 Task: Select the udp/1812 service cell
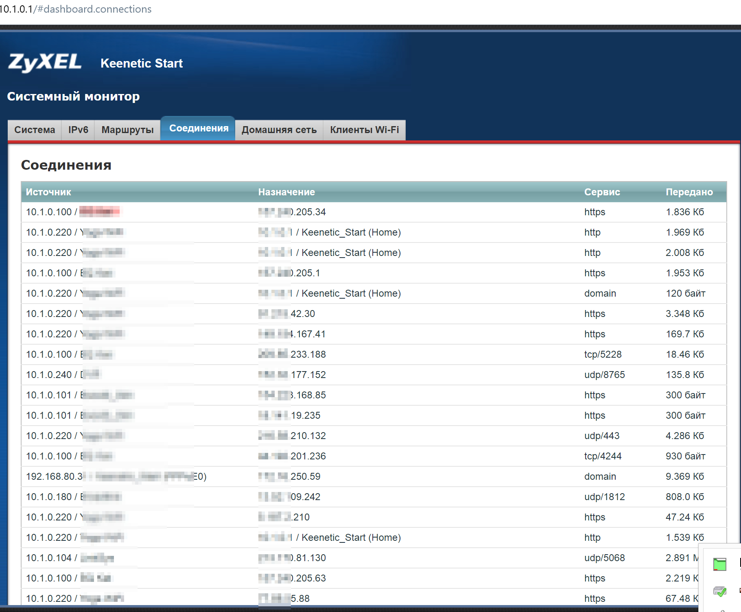(605, 497)
